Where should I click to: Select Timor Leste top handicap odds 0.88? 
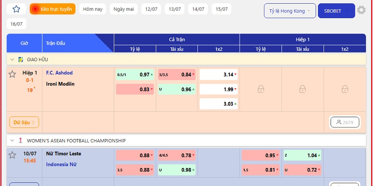tap(135, 155)
